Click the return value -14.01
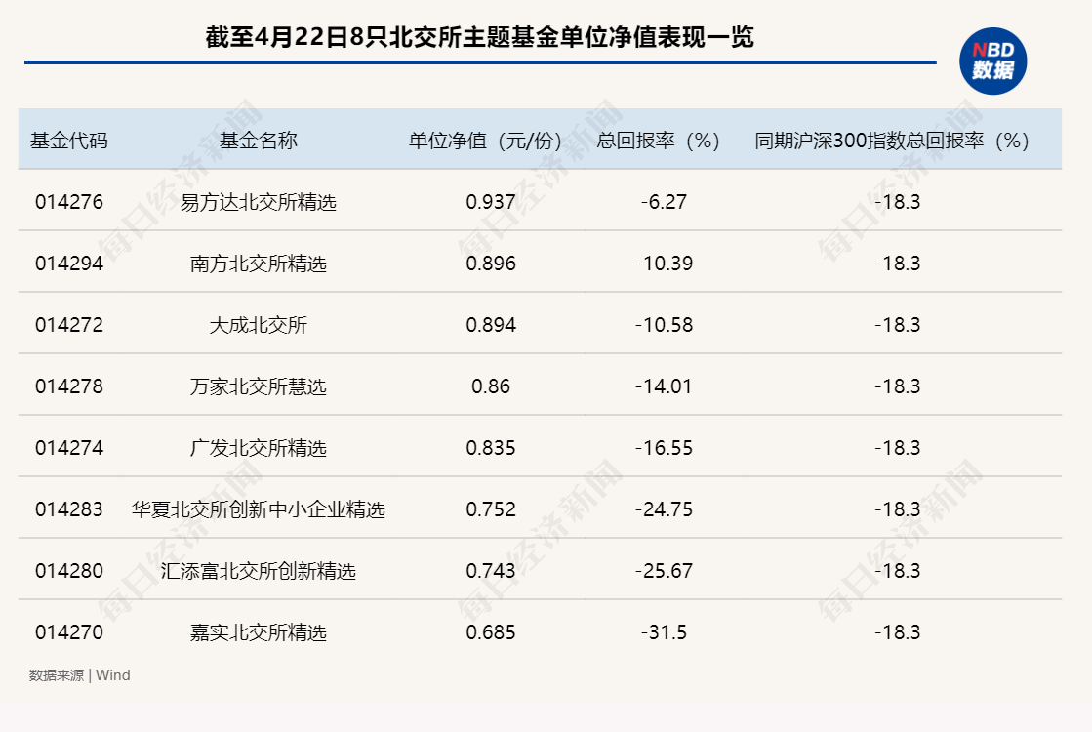 [x=664, y=386]
